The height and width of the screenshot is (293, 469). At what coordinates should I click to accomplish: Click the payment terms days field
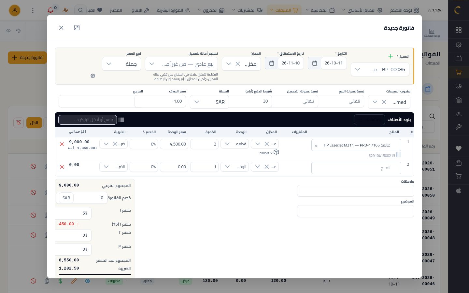pos(250,101)
